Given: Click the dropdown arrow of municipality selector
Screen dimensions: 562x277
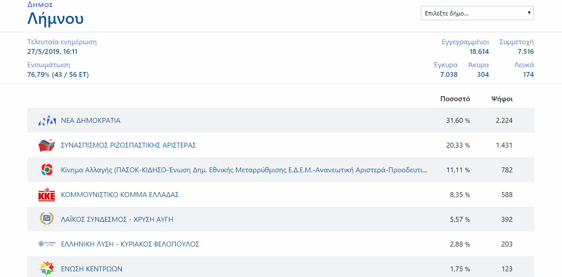Looking at the screenshot, I should pyautogui.click(x=529, y=13).
